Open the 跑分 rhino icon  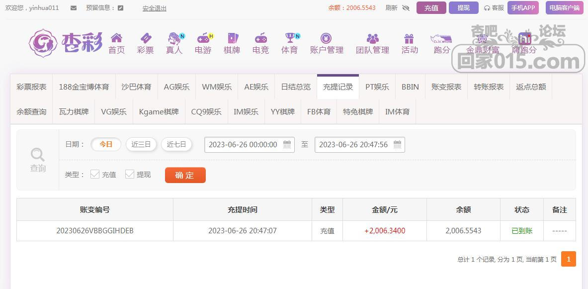click(x=441, y=38)
